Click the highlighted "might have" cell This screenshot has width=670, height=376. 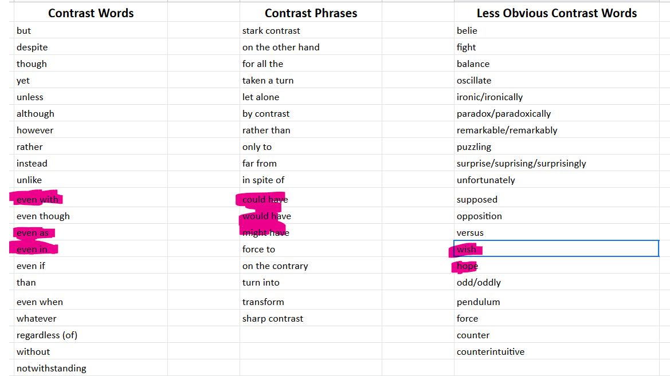(x=265, y=233)
